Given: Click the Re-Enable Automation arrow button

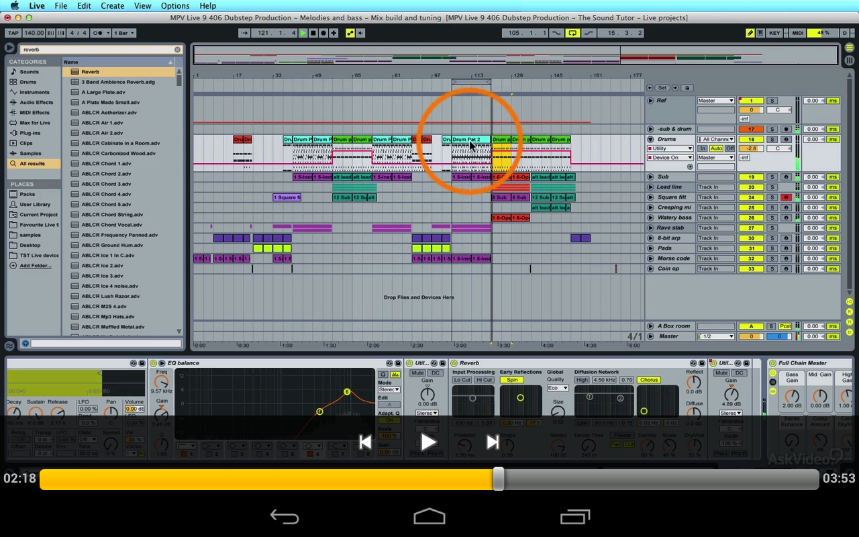Looking at the screenshot, I should click(x=360, y=33).
